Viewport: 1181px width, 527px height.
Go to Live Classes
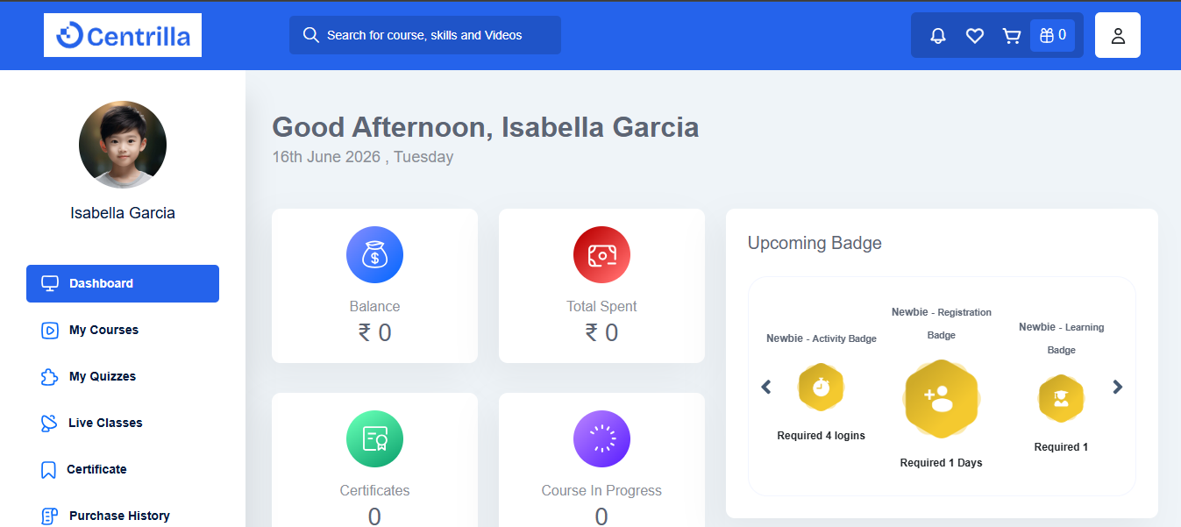123,423
